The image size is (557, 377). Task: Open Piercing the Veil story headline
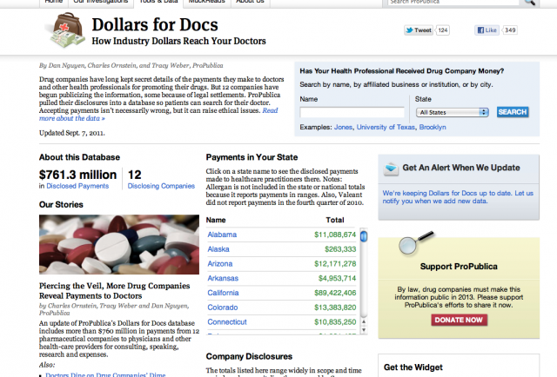click(114, 291)
